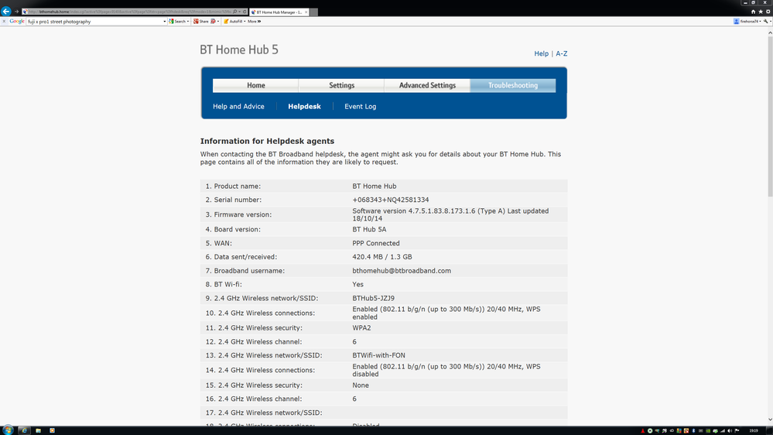Open a new browser tab
Screen dimensions: 773x435
[x=313, y=12]
